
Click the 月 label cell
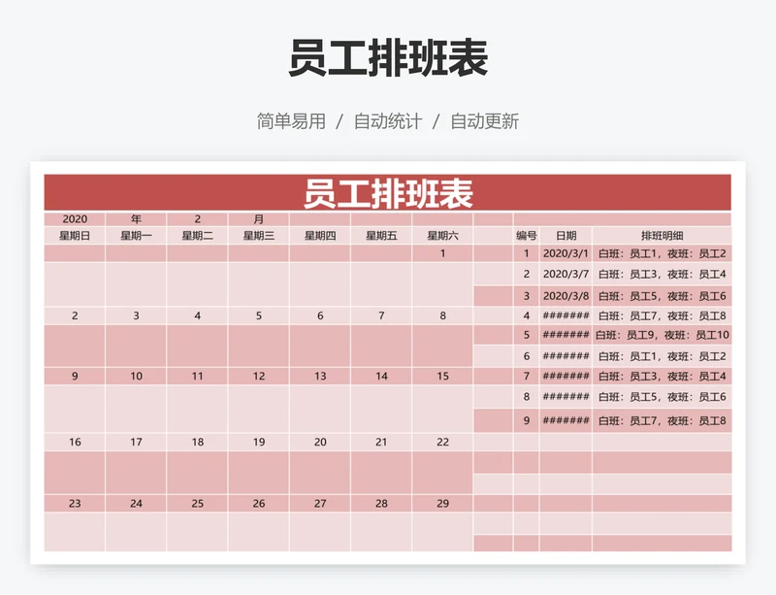pyautogui.click(x=258, y=219)
